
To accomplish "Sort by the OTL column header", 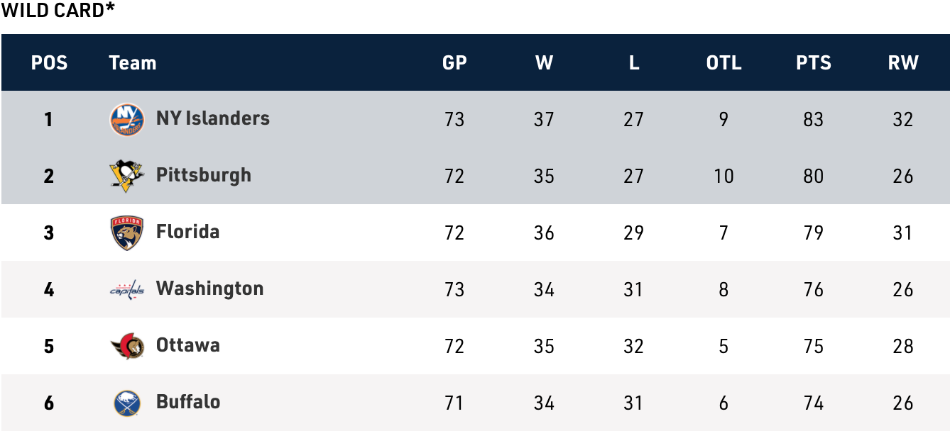I will coord(724,63).
